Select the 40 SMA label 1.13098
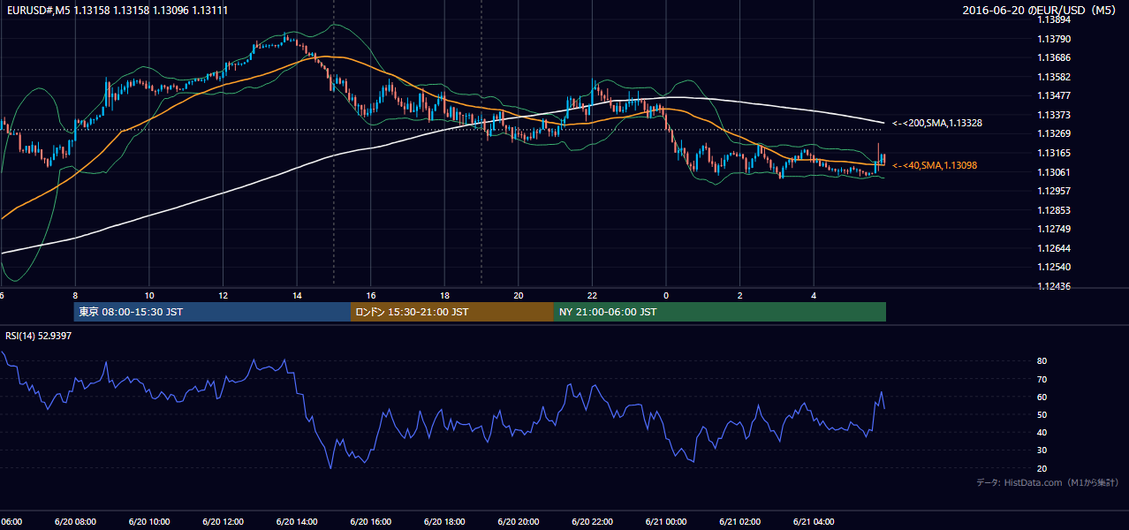This screenshot has width=1129, height=530. coord(935,165)
